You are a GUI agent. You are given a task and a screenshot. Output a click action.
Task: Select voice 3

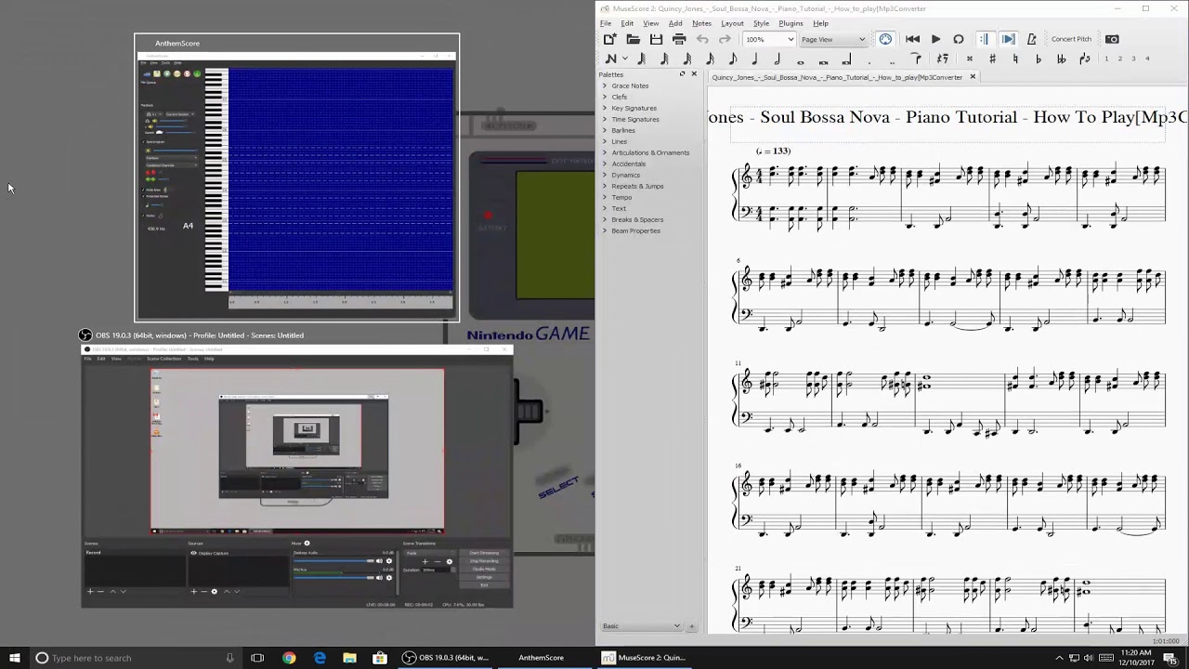click(x=1133, y=59)
